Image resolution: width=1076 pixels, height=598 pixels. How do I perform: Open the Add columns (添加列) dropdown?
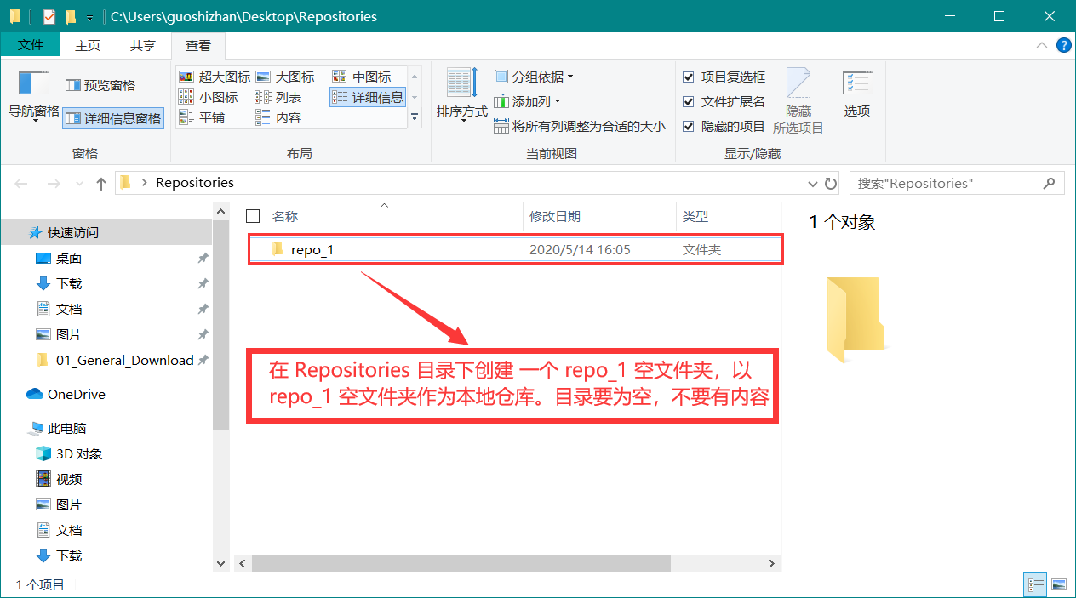click(527, 101)
